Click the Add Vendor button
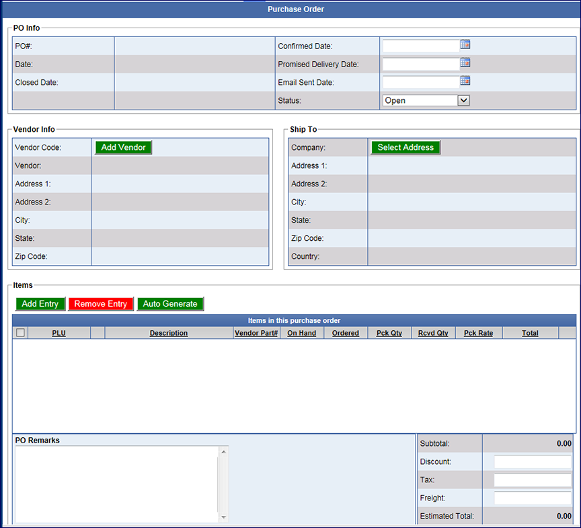 coord(123,147)
